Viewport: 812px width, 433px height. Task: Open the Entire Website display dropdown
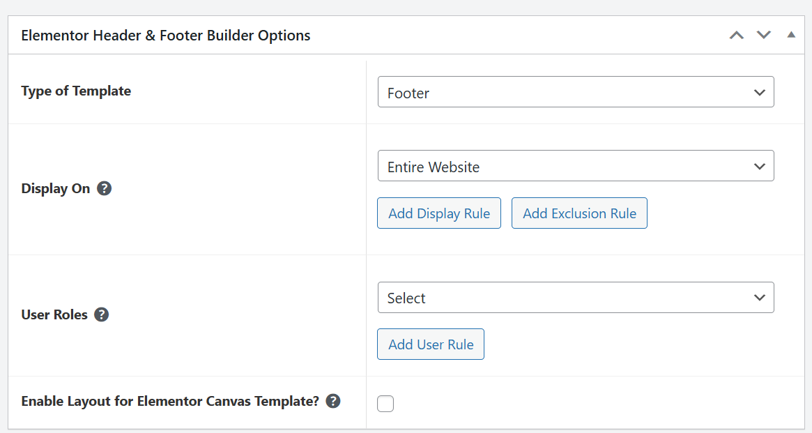[575, 166]
